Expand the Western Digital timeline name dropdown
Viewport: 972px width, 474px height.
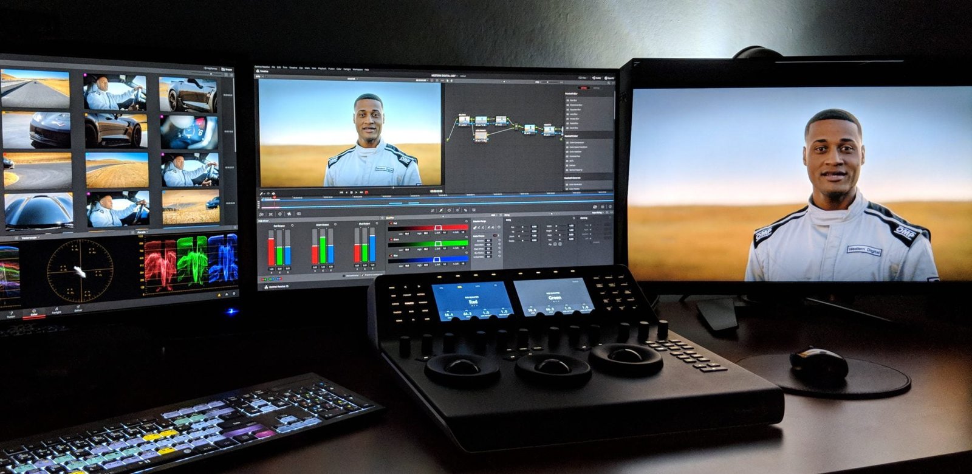click(x=457, y=76)
